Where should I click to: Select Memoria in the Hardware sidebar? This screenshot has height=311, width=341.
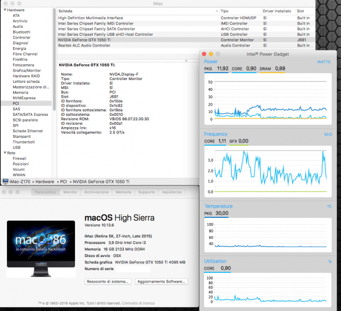pyautogui.click(x=20, y=93)
